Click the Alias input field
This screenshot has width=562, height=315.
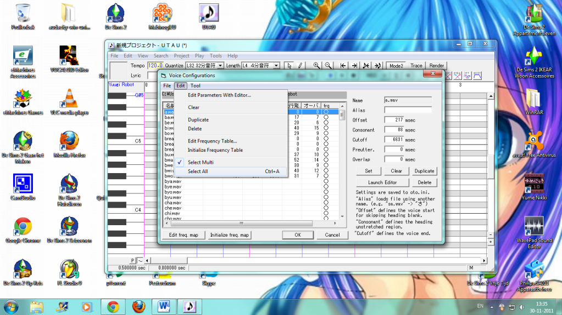tap(408, 110)
